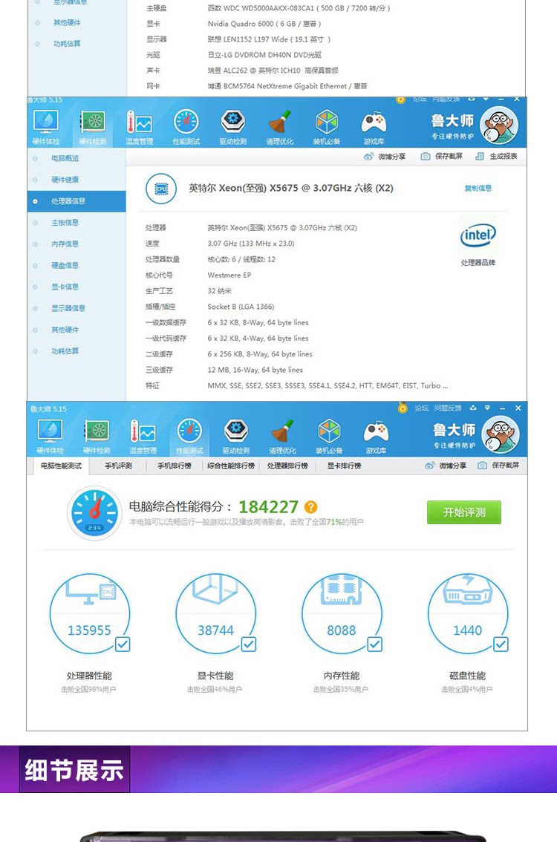Toggle 显卡性能 checkbox under 38744
557x842 pixels.
click(x=249, y=644)
